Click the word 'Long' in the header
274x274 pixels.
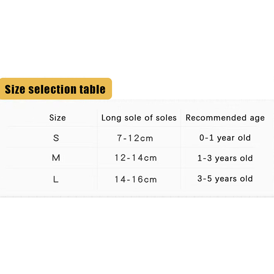pos(111,118)
